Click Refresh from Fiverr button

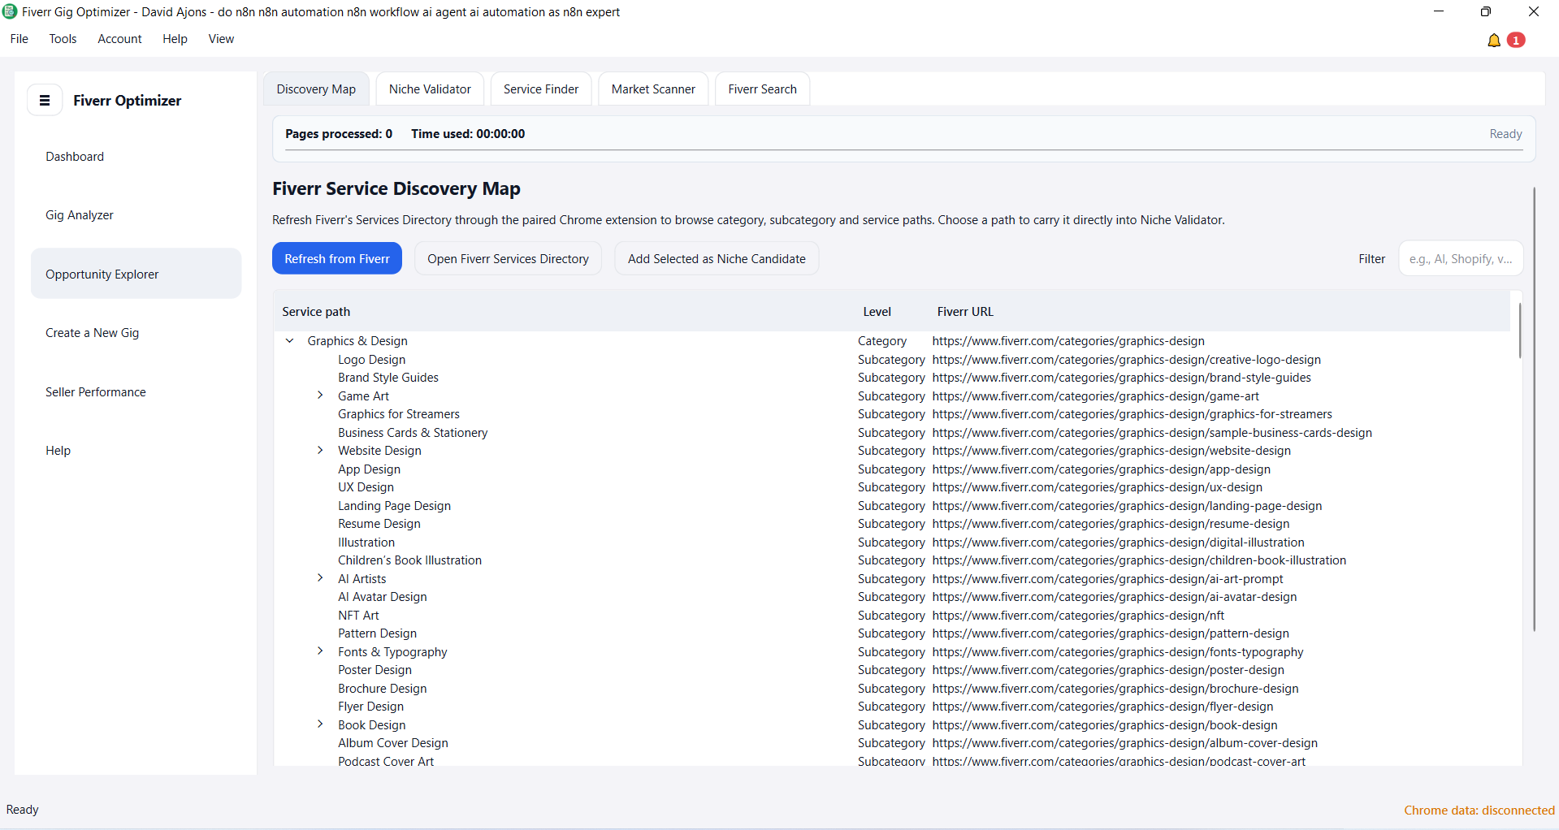337,258
